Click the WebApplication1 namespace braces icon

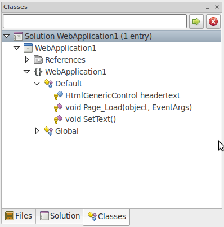coord(38,72)
